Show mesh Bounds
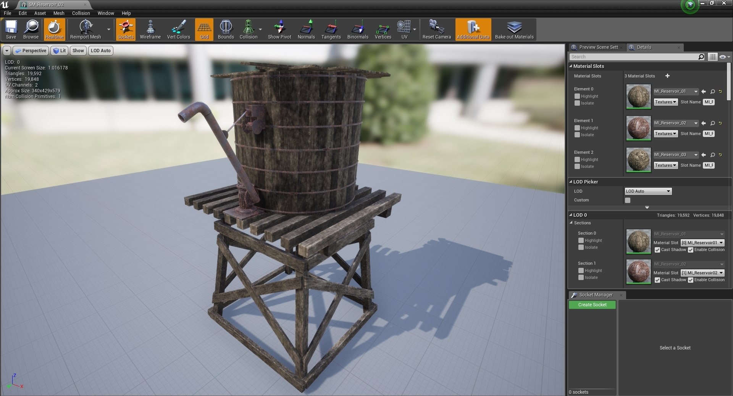Screen dimensions: 733x396 pyautogui.click(x=226, y=29)
